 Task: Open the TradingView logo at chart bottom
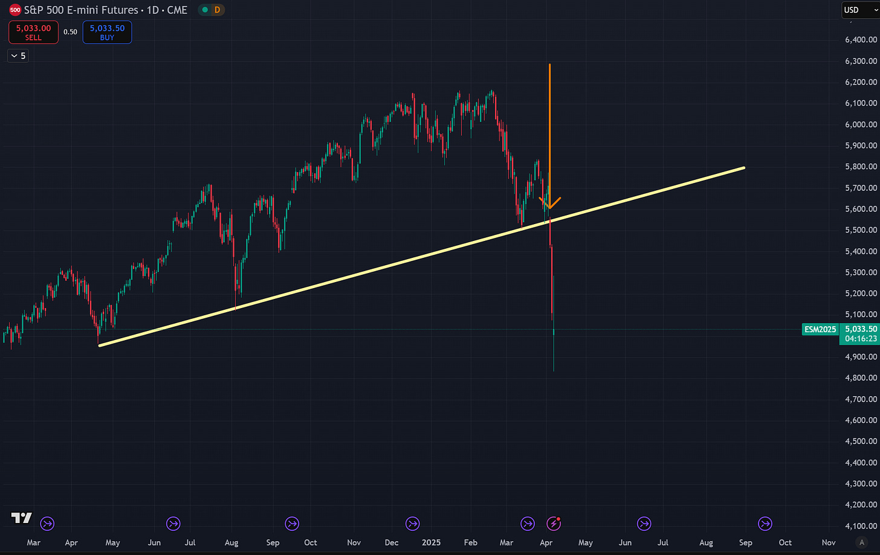pyautogui.click(x=22, y=518)
